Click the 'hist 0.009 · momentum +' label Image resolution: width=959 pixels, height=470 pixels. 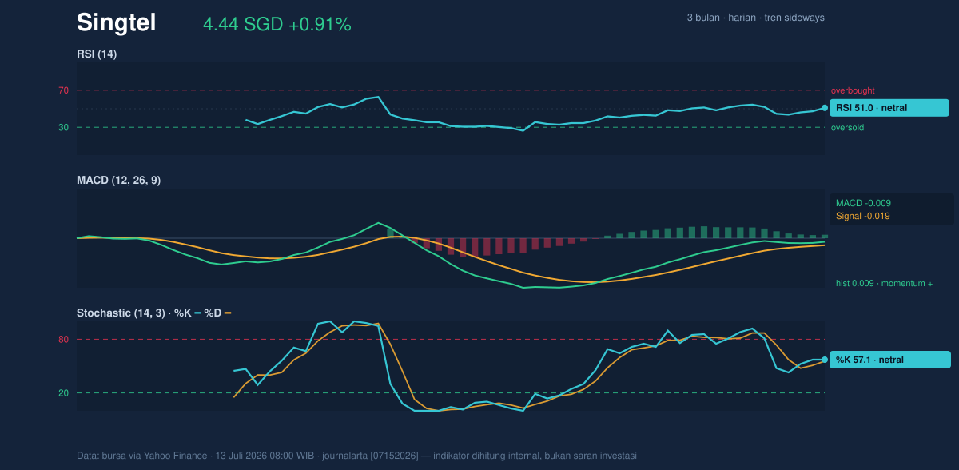point(884,284)
